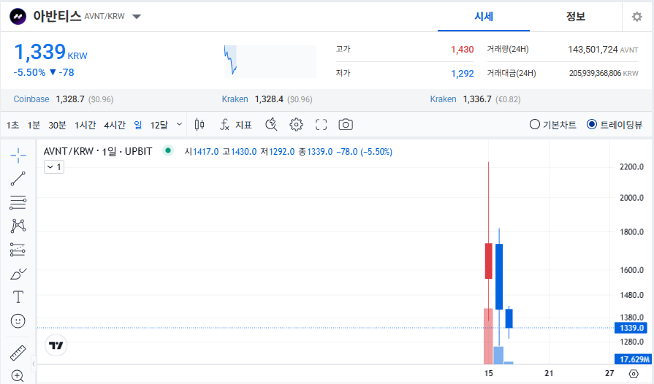Viewport: 654px width, 384px height.
Task: Change the candlestick chart style
Action: click(x=199, y=125)
